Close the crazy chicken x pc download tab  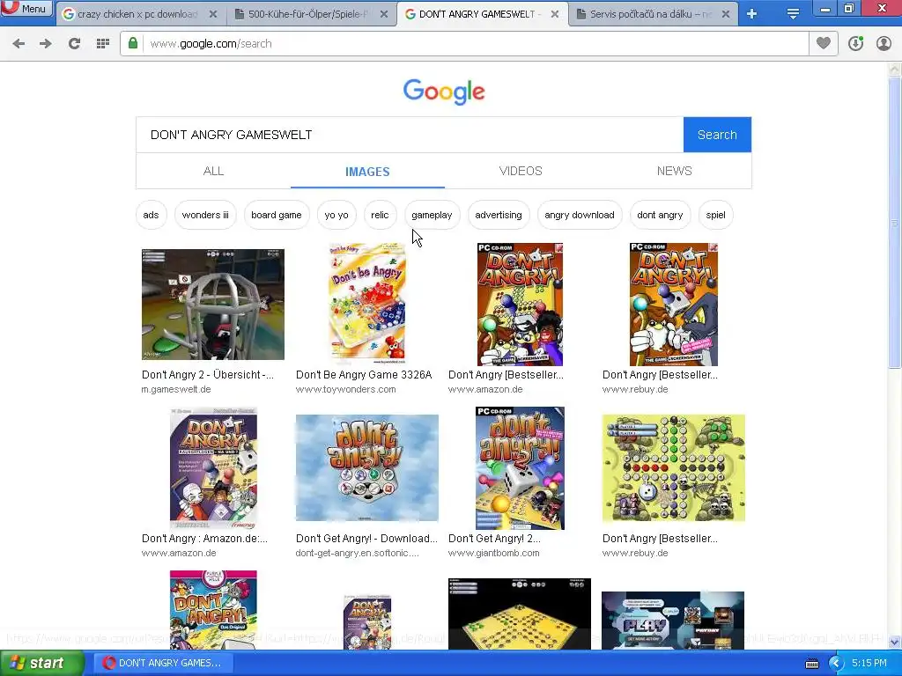[213, 14]
